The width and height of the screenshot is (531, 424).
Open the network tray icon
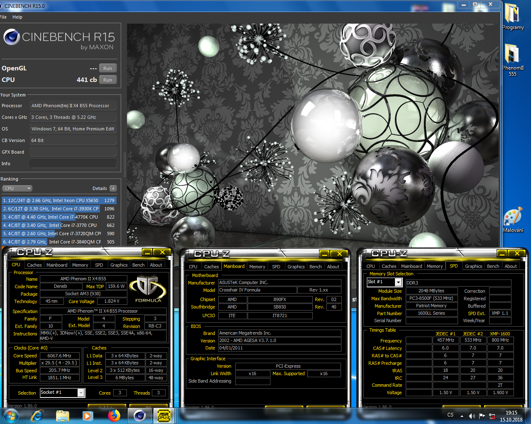492,416
